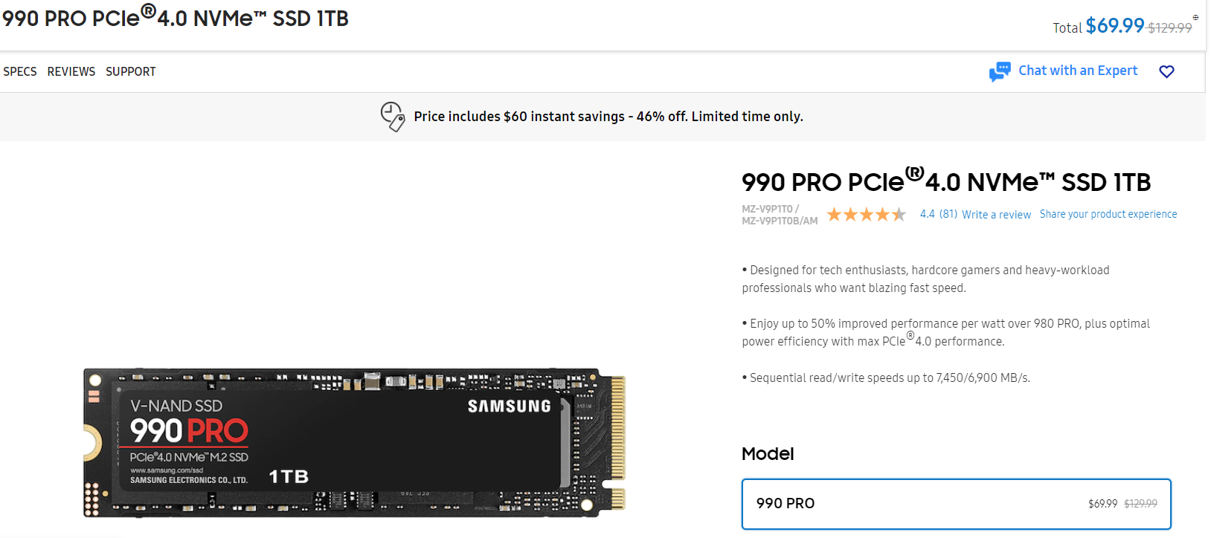Image resolution: width=1211 pixels, height=538 pixels.
Task: Click the $69.99 total price in header
Action: 1114,26
